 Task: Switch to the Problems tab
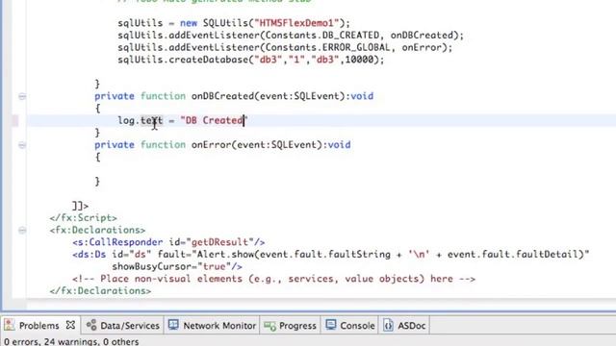[38, 326]
